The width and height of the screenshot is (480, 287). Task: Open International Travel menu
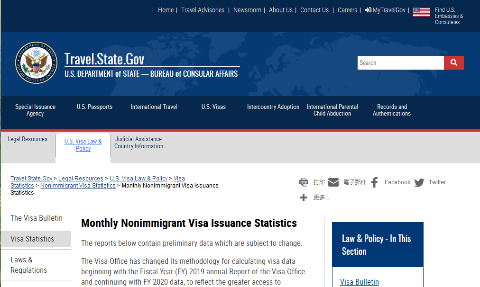click(154, 107)
